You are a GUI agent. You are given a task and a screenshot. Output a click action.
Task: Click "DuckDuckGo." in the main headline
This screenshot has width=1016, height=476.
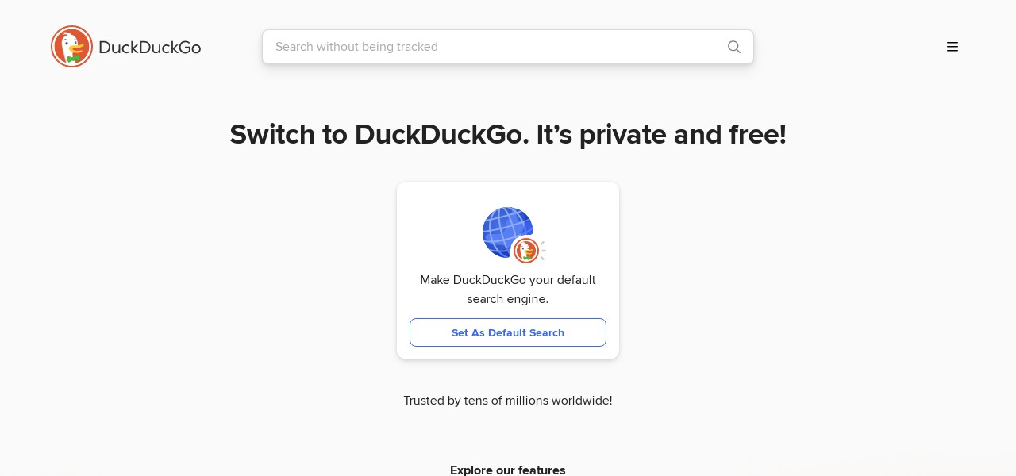pos(441,135)
